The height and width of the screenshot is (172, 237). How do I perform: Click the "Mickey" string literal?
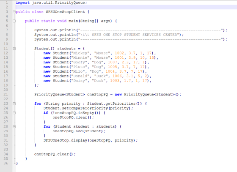click(x=80, y=53)
